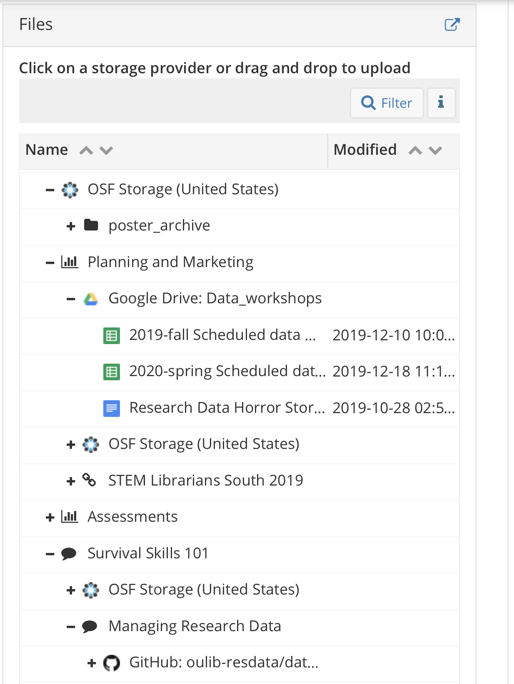Click the blue document icon for Research Data Horror
Image resolution: width=514 pixels, height=684 pixels.
112,408
